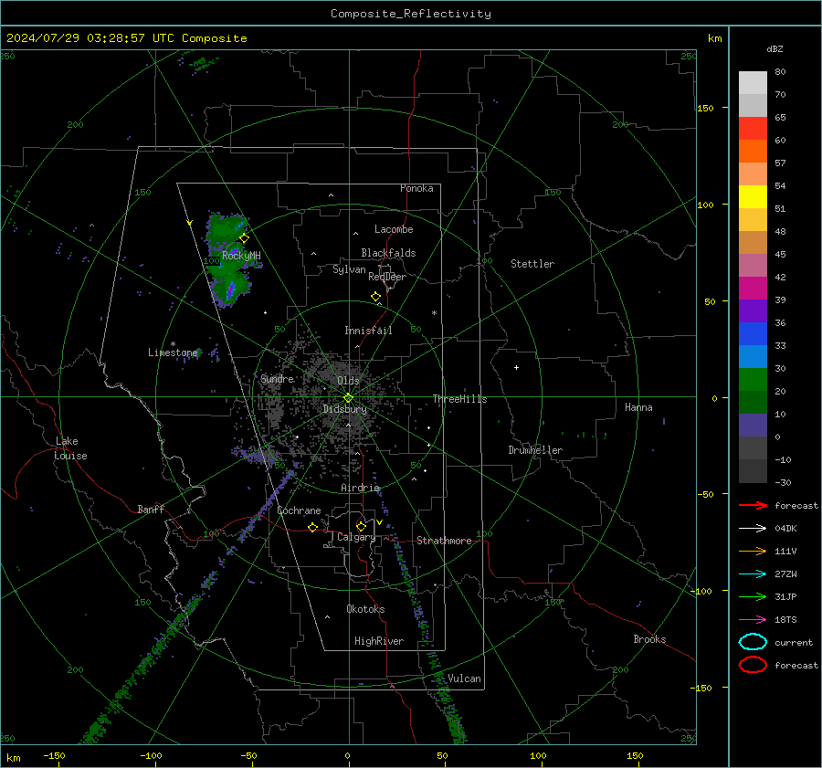Pick the red swatch between 65 and 60 dBZ

click(753, 128)
